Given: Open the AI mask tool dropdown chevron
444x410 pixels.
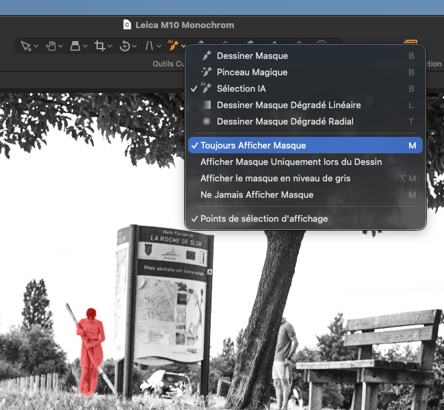Looking at the screenshot, I should tap(183, 47).
